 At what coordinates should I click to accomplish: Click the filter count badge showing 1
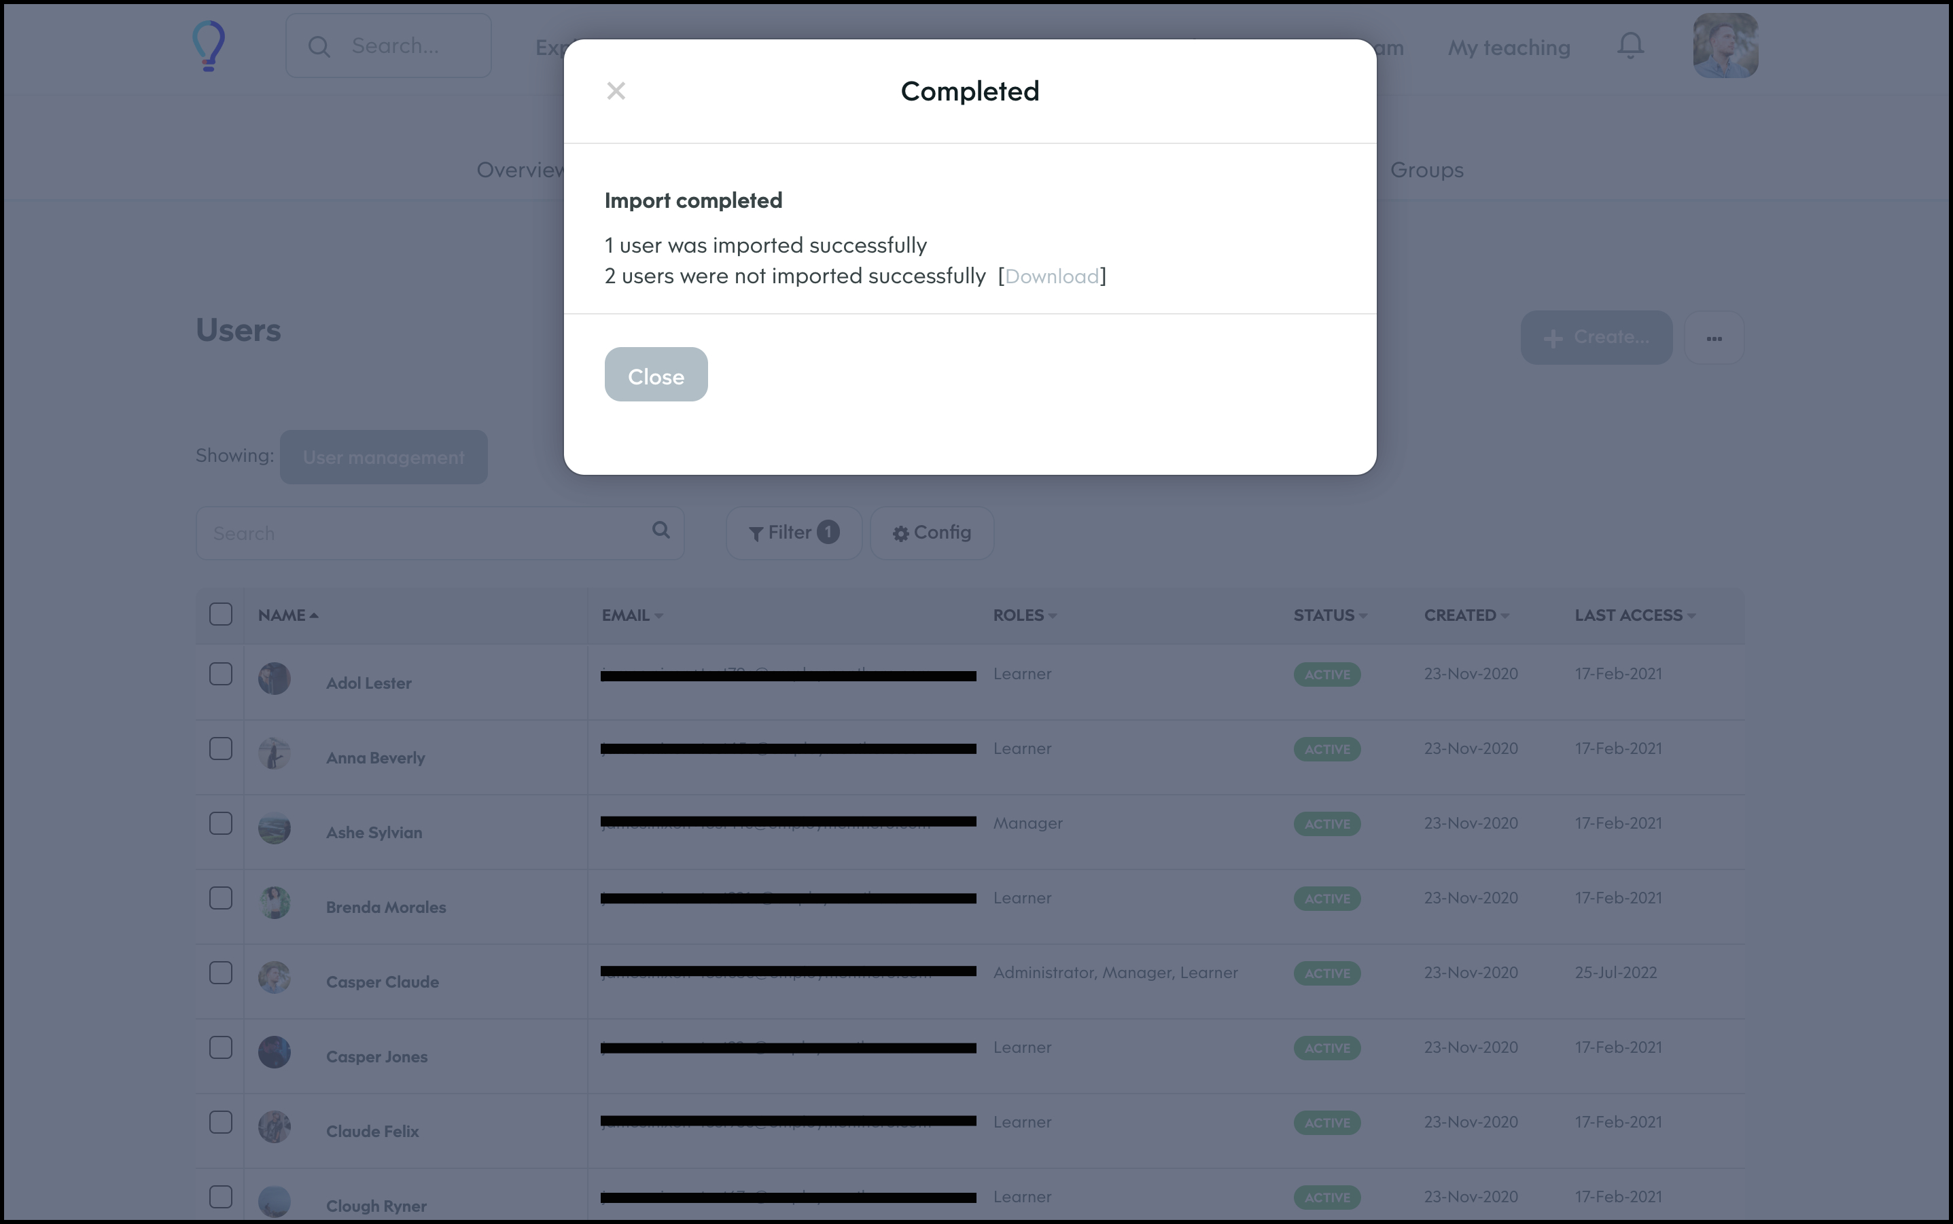(x=828, y=532)
